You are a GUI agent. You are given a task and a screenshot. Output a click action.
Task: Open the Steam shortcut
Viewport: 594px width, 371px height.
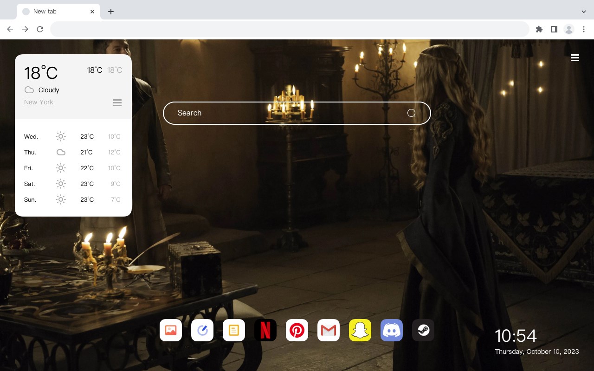(423, 330)
